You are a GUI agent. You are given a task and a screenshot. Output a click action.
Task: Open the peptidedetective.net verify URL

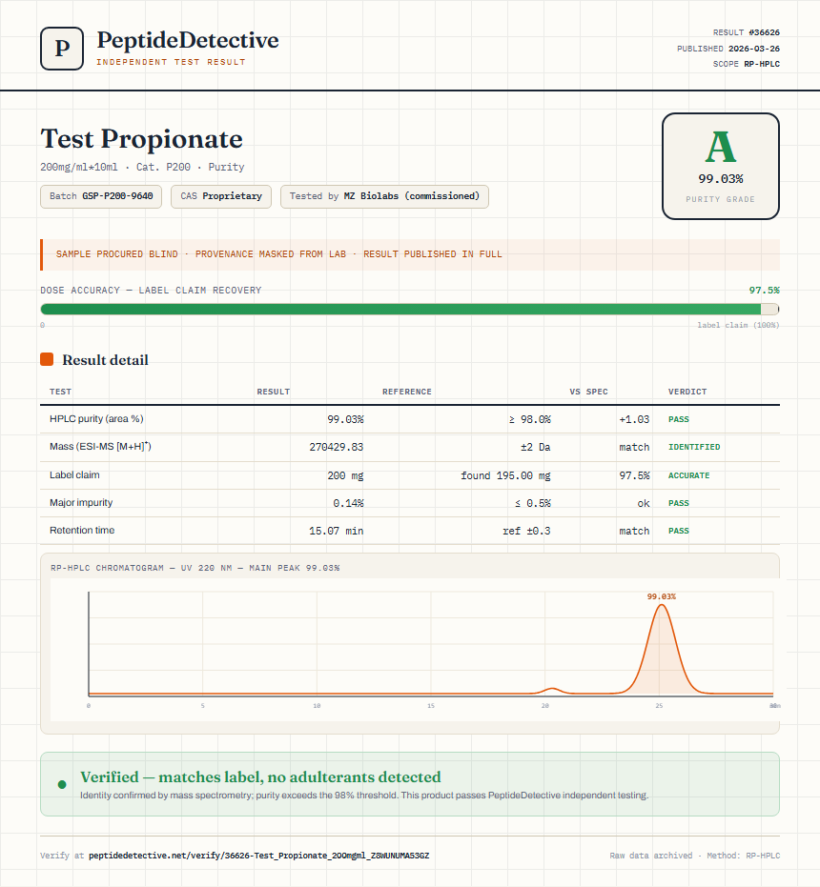point(258,856)
